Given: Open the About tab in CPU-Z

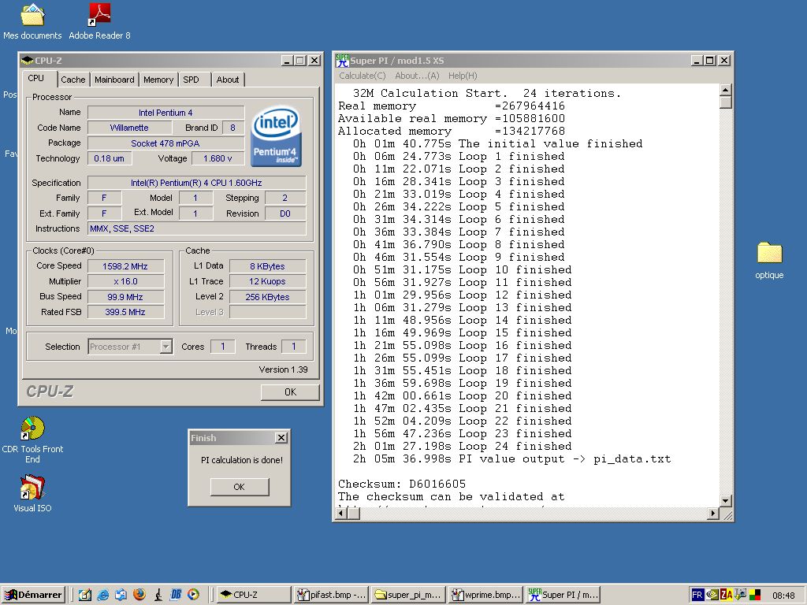Looking at the screenshot, I should click(x=228, y=80).
